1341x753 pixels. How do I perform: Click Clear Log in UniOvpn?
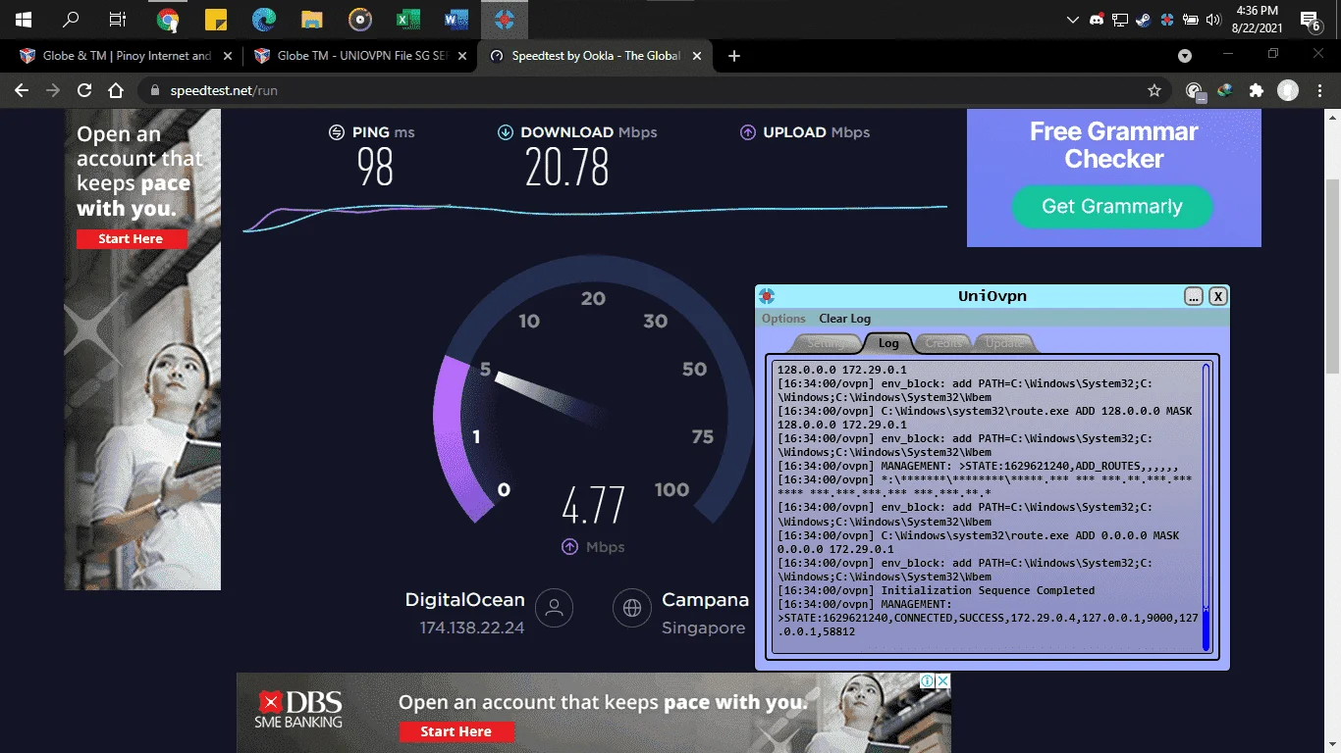[x=845, y=319]
